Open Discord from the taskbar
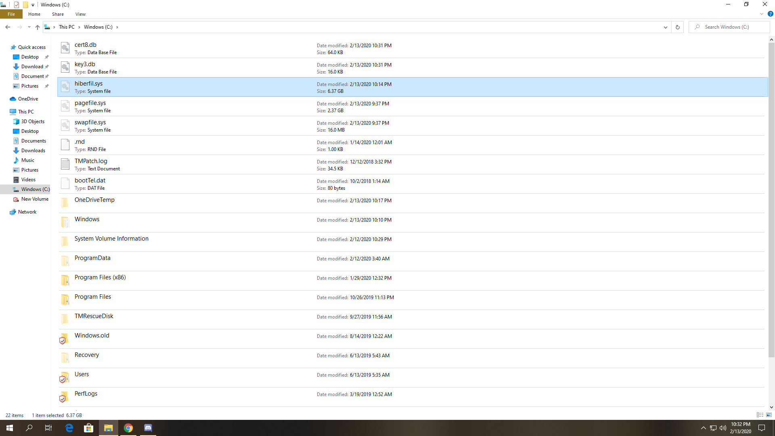 pos(148,428)
